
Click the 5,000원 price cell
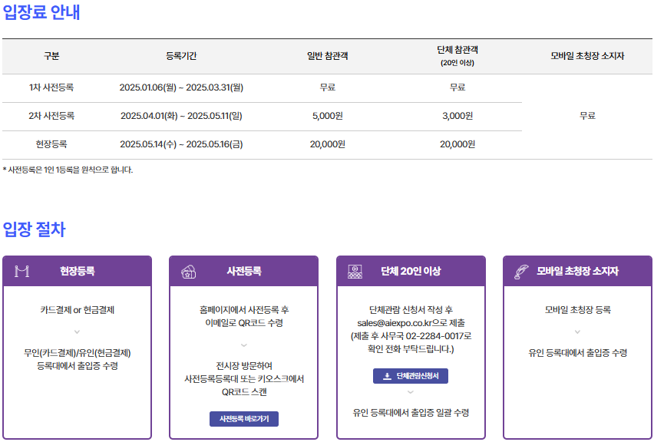point(328,116)
